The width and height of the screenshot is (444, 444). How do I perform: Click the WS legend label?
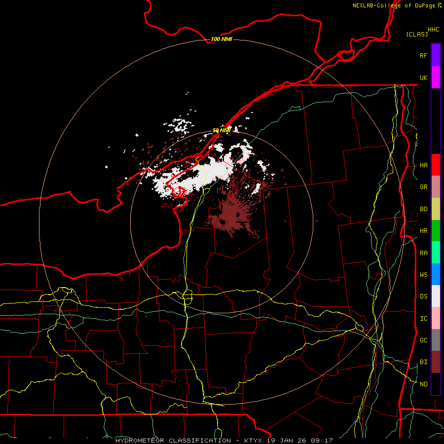[x=423, y=275]
